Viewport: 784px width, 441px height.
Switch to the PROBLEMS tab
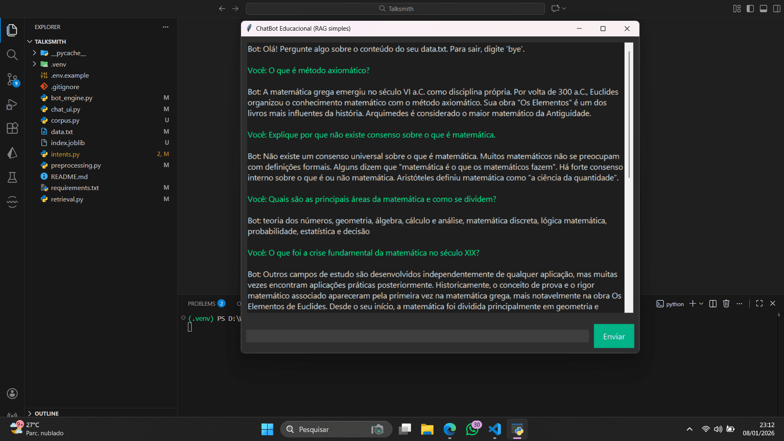pyautogui.click(x=201, y=304)
